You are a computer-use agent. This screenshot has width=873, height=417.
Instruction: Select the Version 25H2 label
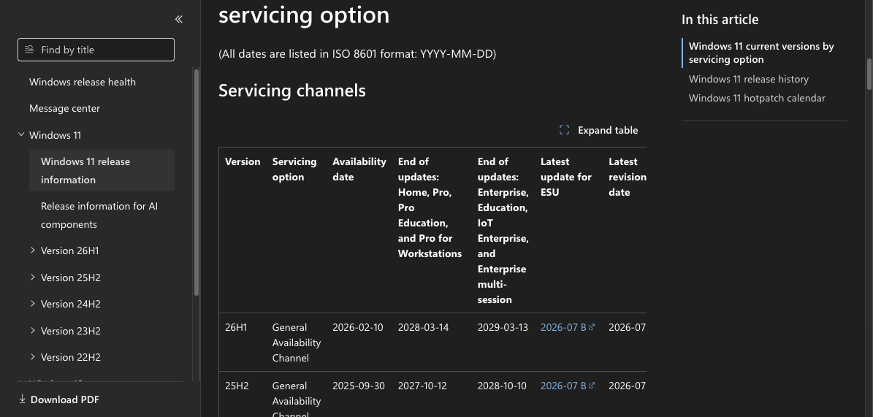coord(71,278)
